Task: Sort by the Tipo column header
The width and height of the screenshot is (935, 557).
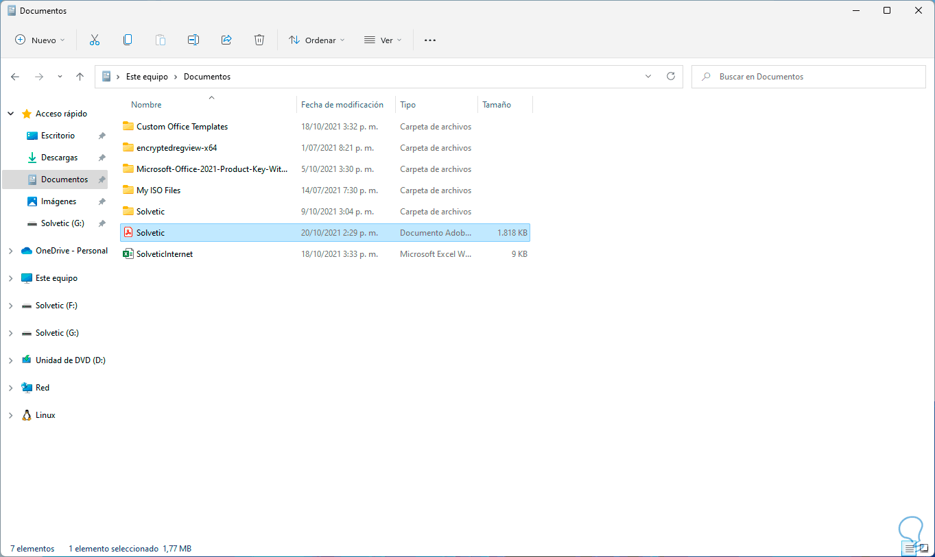Action: 408,105
